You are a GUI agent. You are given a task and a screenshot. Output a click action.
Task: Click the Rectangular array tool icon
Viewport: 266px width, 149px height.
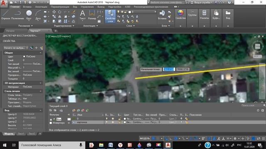click(66, 21)
